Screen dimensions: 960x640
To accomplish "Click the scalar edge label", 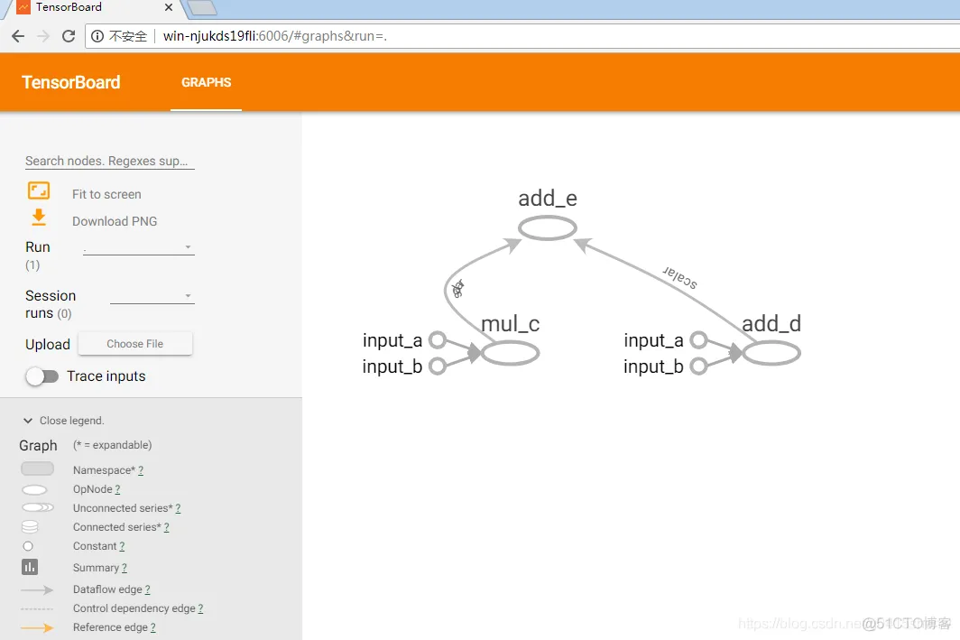I will pos(680,277).
